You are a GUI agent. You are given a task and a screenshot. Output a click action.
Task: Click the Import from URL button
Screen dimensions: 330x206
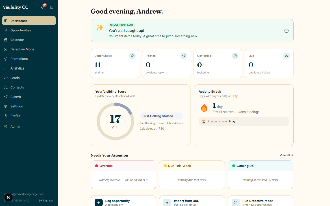192,201
